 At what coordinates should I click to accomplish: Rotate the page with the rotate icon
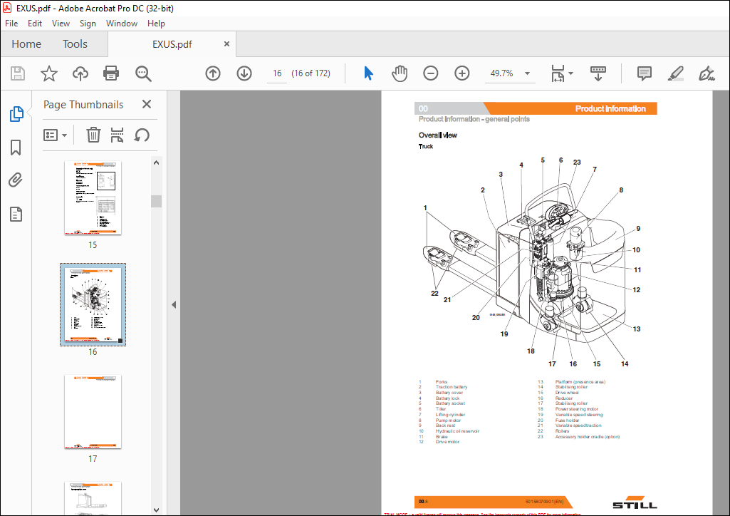[142, 135]
